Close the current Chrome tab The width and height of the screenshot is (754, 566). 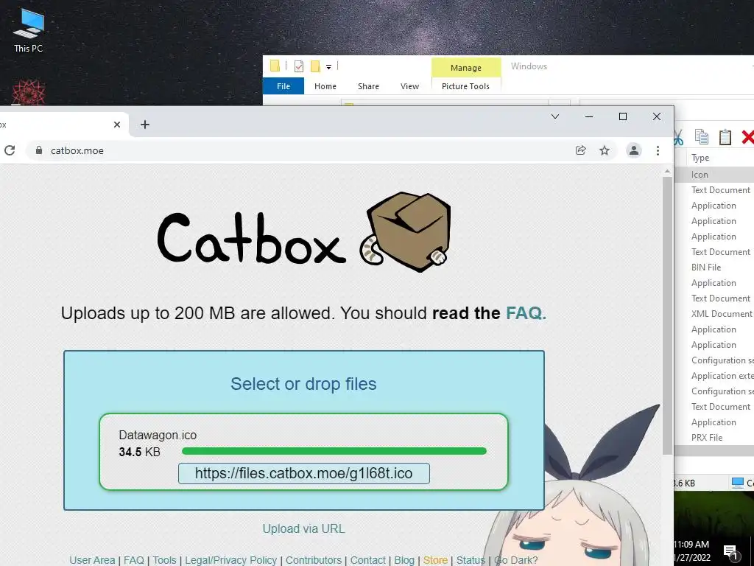click(117, 125)
